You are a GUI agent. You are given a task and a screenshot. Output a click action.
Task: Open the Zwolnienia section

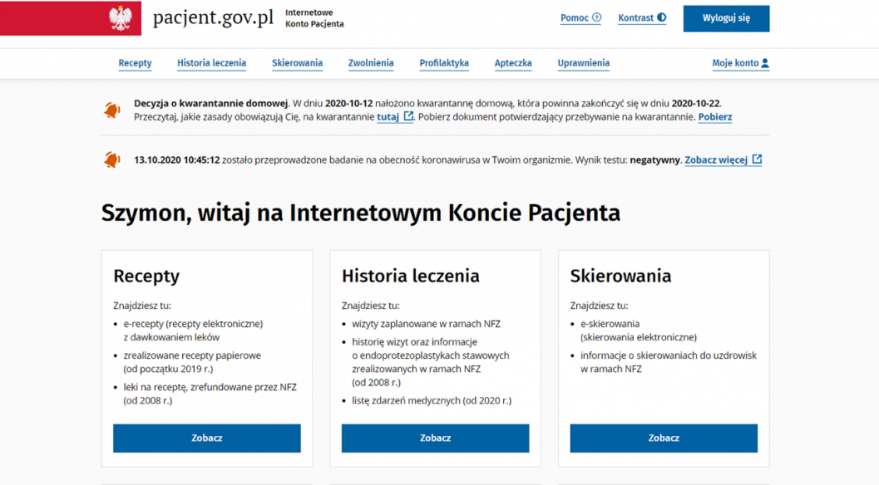371,63
